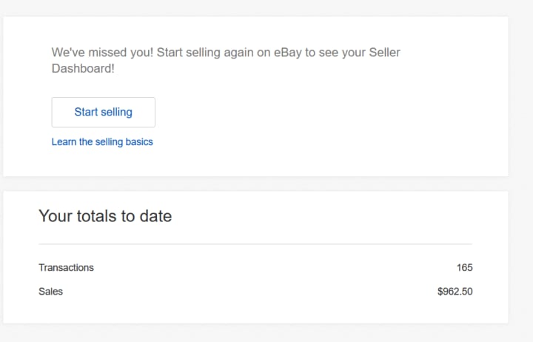Select the transactions count 165
Image resolution: width=533 pixels, height=342 pixels.
tap(464, 267)
